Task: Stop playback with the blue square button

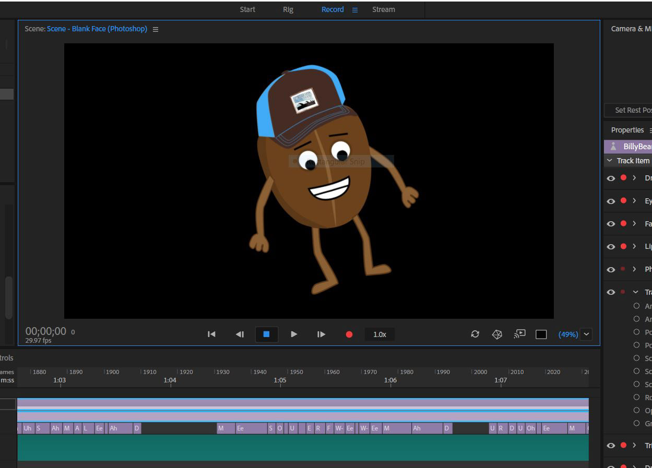Action: (x=266, y=334)
